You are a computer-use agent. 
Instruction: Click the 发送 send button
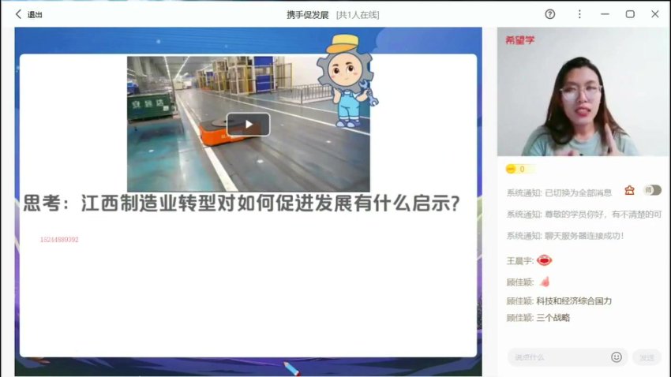click(x=647, y=357)
